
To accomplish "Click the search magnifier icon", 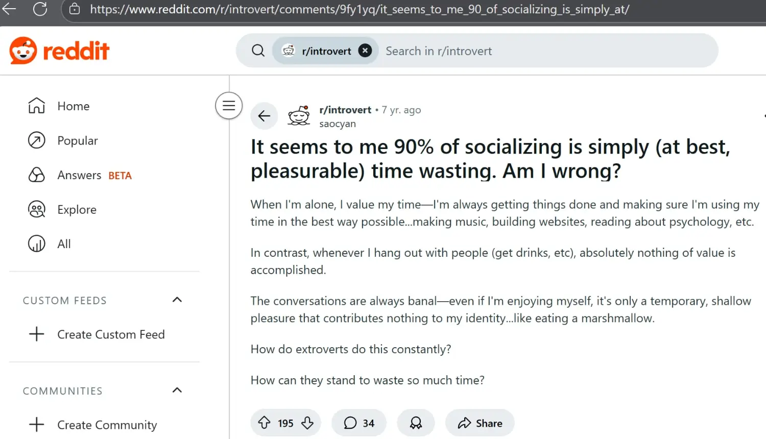I will [x=258, y=51].
